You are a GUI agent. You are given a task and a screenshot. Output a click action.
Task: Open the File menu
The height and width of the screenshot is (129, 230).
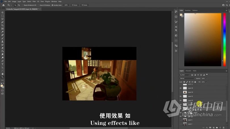tap(5, 1)
